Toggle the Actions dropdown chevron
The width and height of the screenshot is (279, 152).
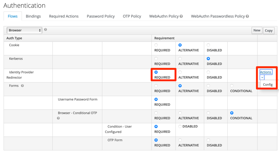click(262, 77)
